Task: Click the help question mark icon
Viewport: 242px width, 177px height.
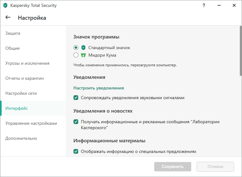Action: click(204, 5)
